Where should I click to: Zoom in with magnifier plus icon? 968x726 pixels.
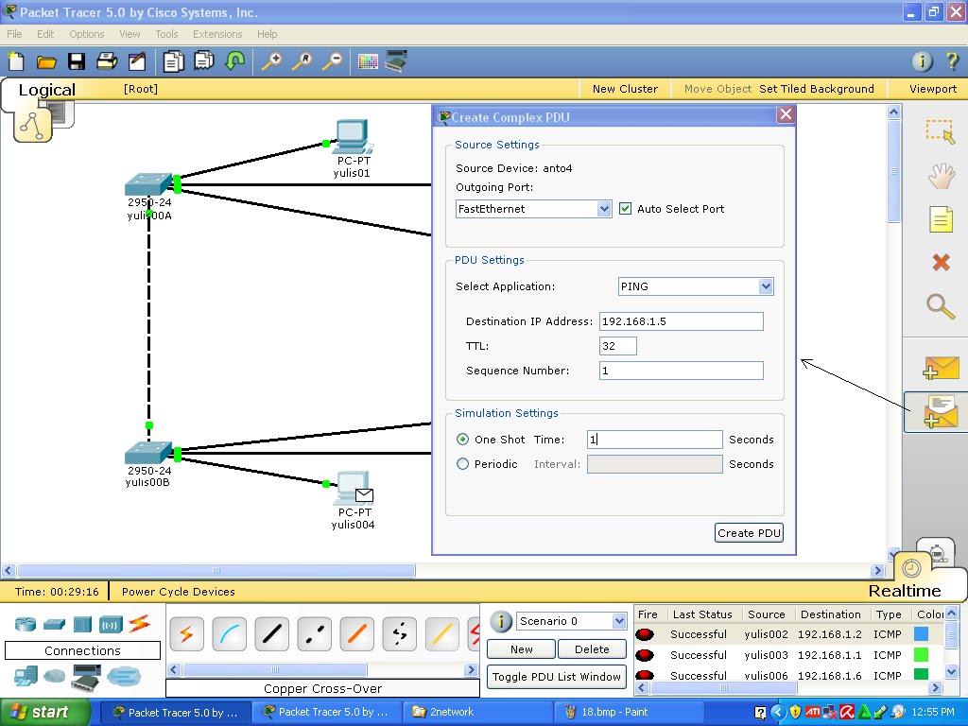coord(271,61)
